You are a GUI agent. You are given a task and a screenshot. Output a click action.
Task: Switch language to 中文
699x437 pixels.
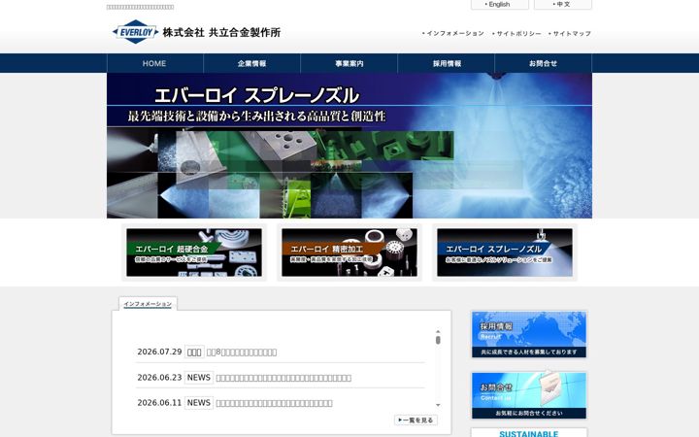click(562, 5)
